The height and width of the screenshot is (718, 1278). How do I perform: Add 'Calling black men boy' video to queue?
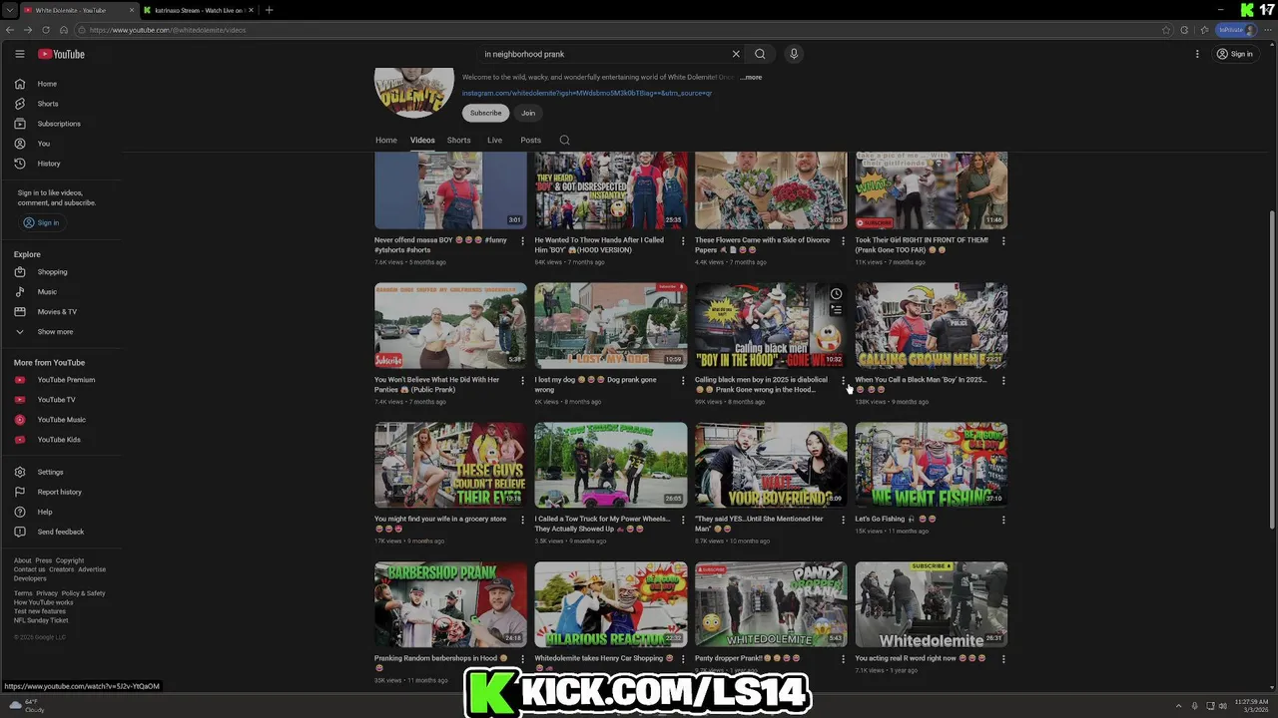[x=836, y=310]
